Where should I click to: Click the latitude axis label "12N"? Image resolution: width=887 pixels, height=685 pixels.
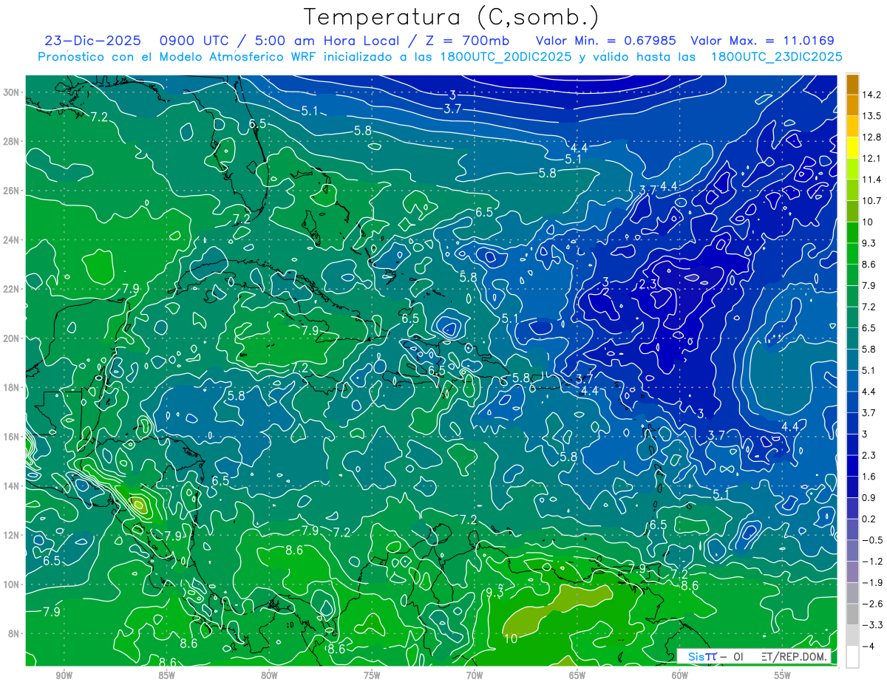pos(13,535)
